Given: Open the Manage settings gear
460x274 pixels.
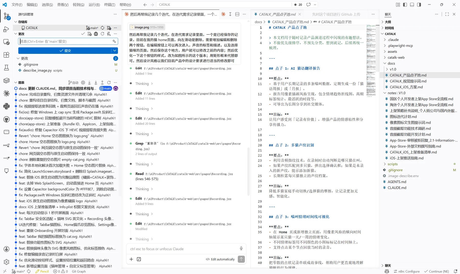Looking at the screenshot, I should click(x=6, y=262).
